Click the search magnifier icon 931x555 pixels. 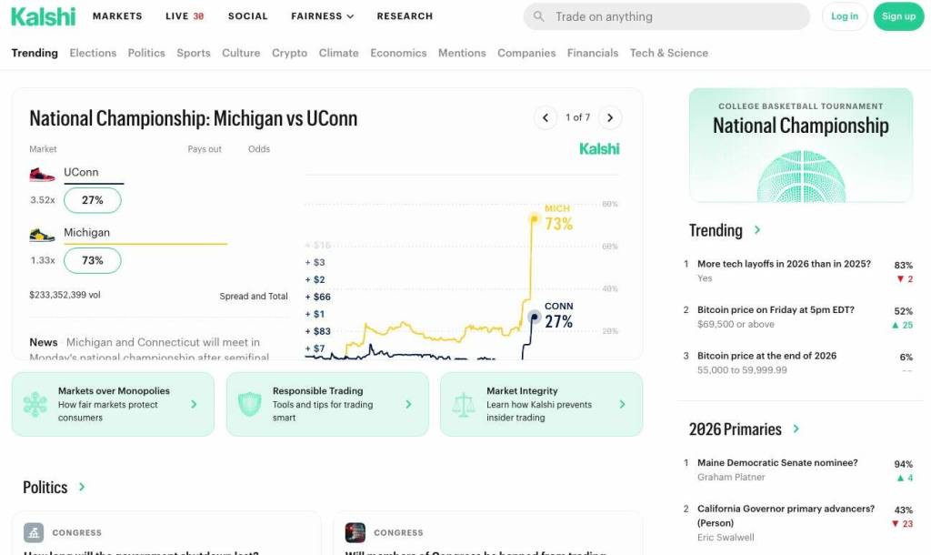tap(539, 16)
